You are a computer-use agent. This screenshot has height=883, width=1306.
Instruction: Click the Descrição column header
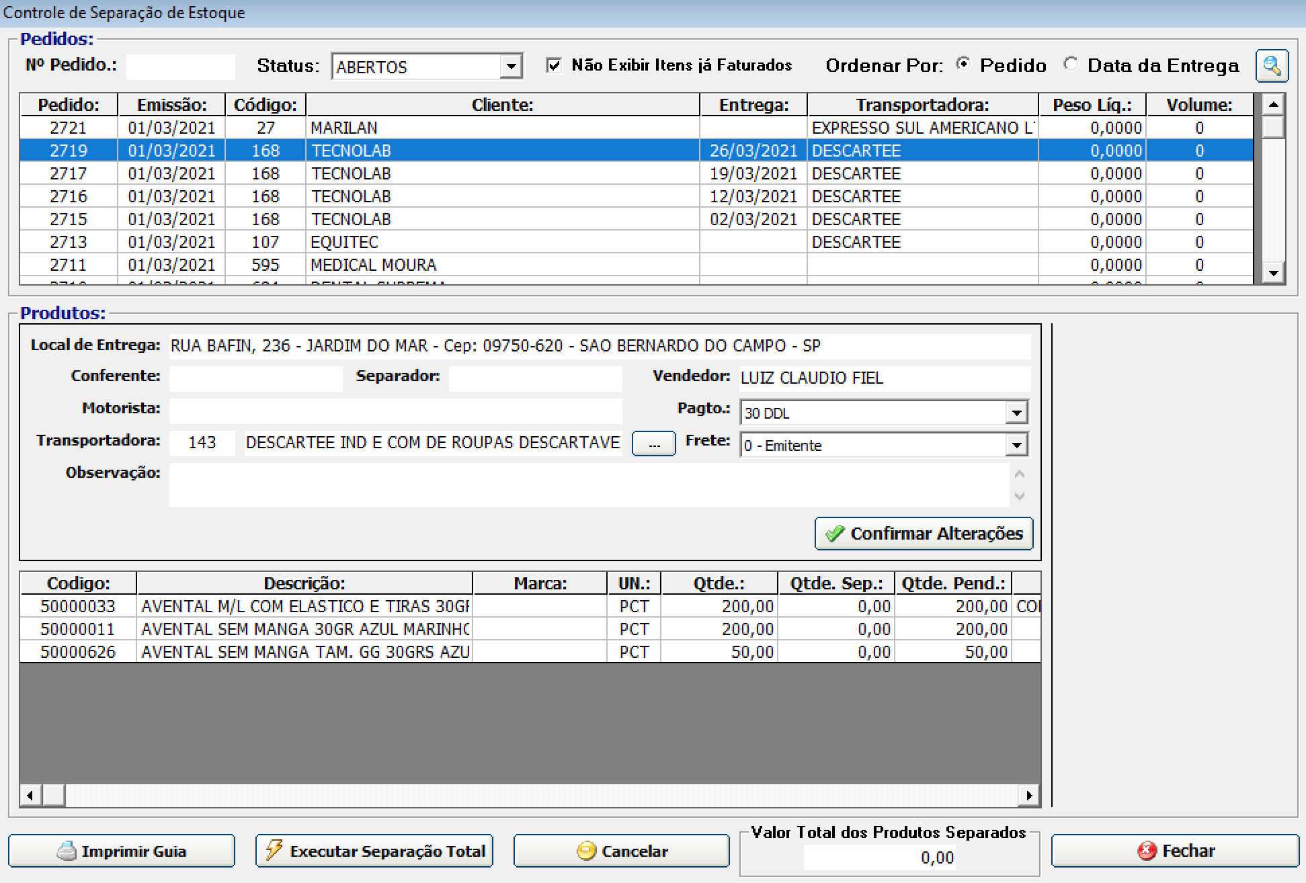304,583
